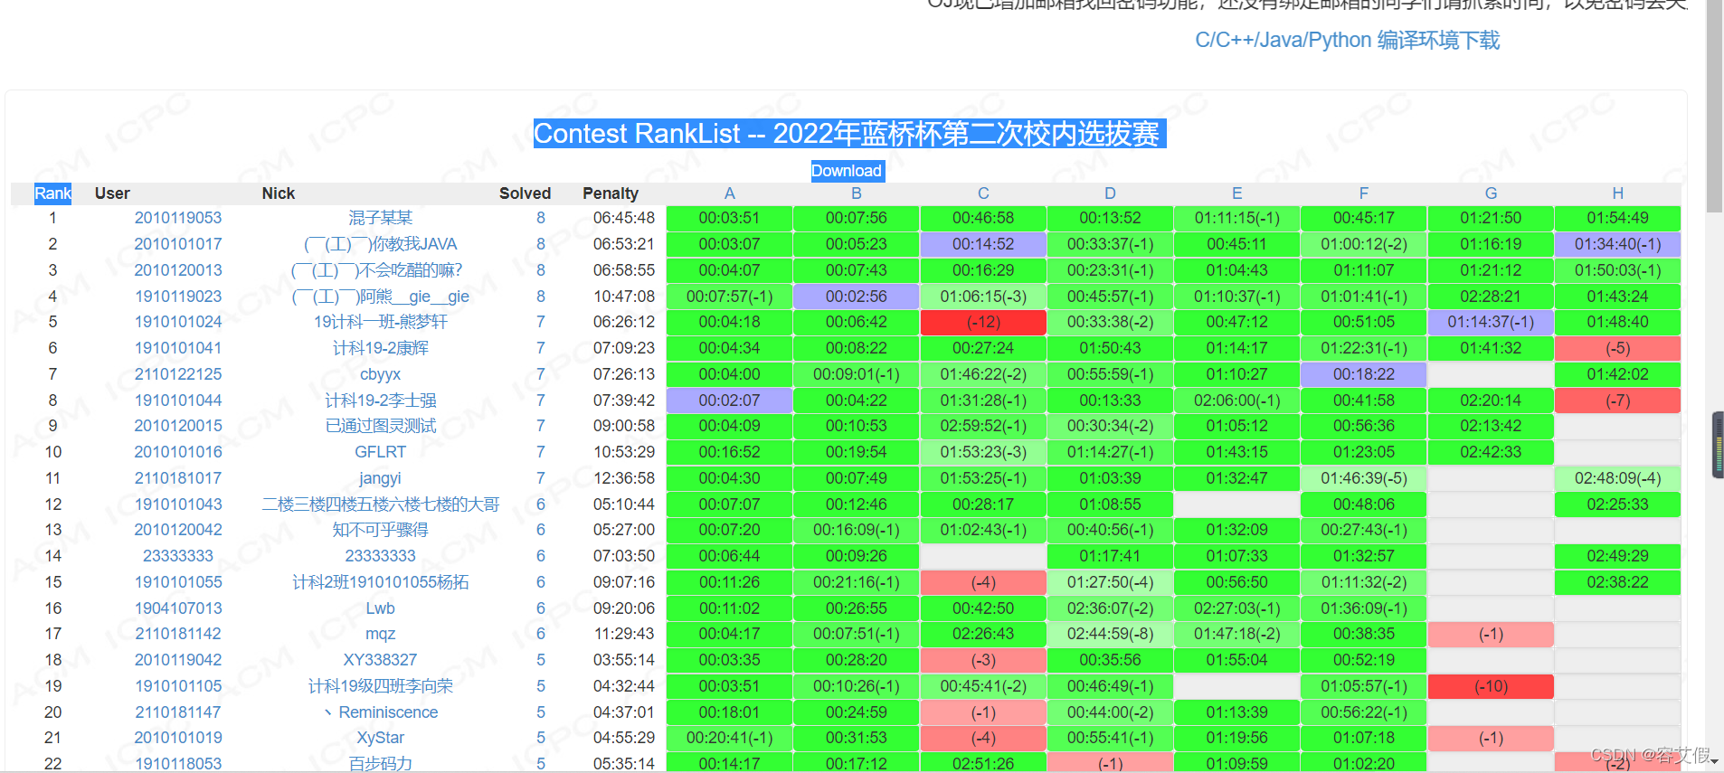Click the scrollbar down arrow
Image resolution: width=1724 pixels, height=773 pixels.
click(1714, 763)
